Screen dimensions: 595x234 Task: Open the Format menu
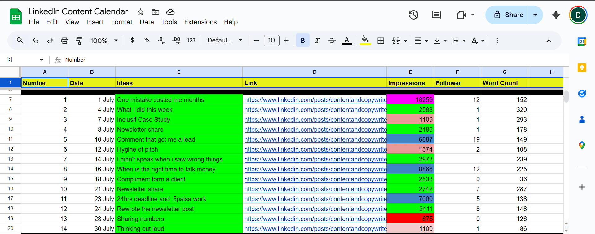[x=122, y=22]
